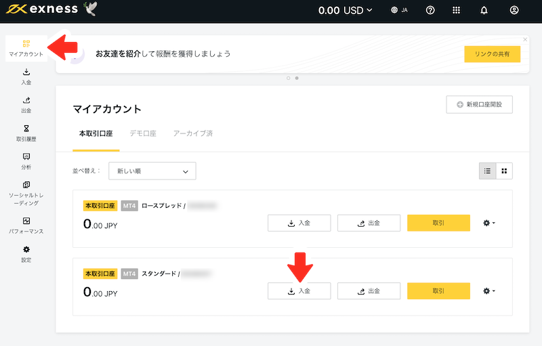Click the MT4 badge on スタンダード account
Viewport: 542px width, 346px height.
click(129, 274)
